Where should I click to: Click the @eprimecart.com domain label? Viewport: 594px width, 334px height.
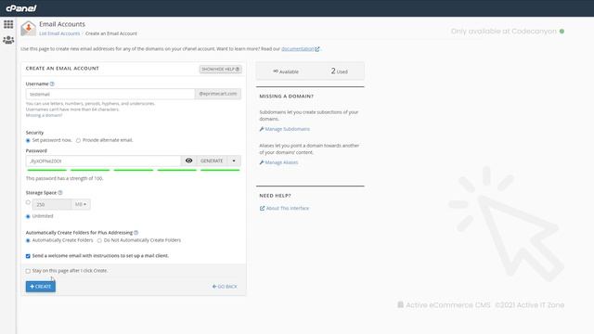[x=218, y=94]
